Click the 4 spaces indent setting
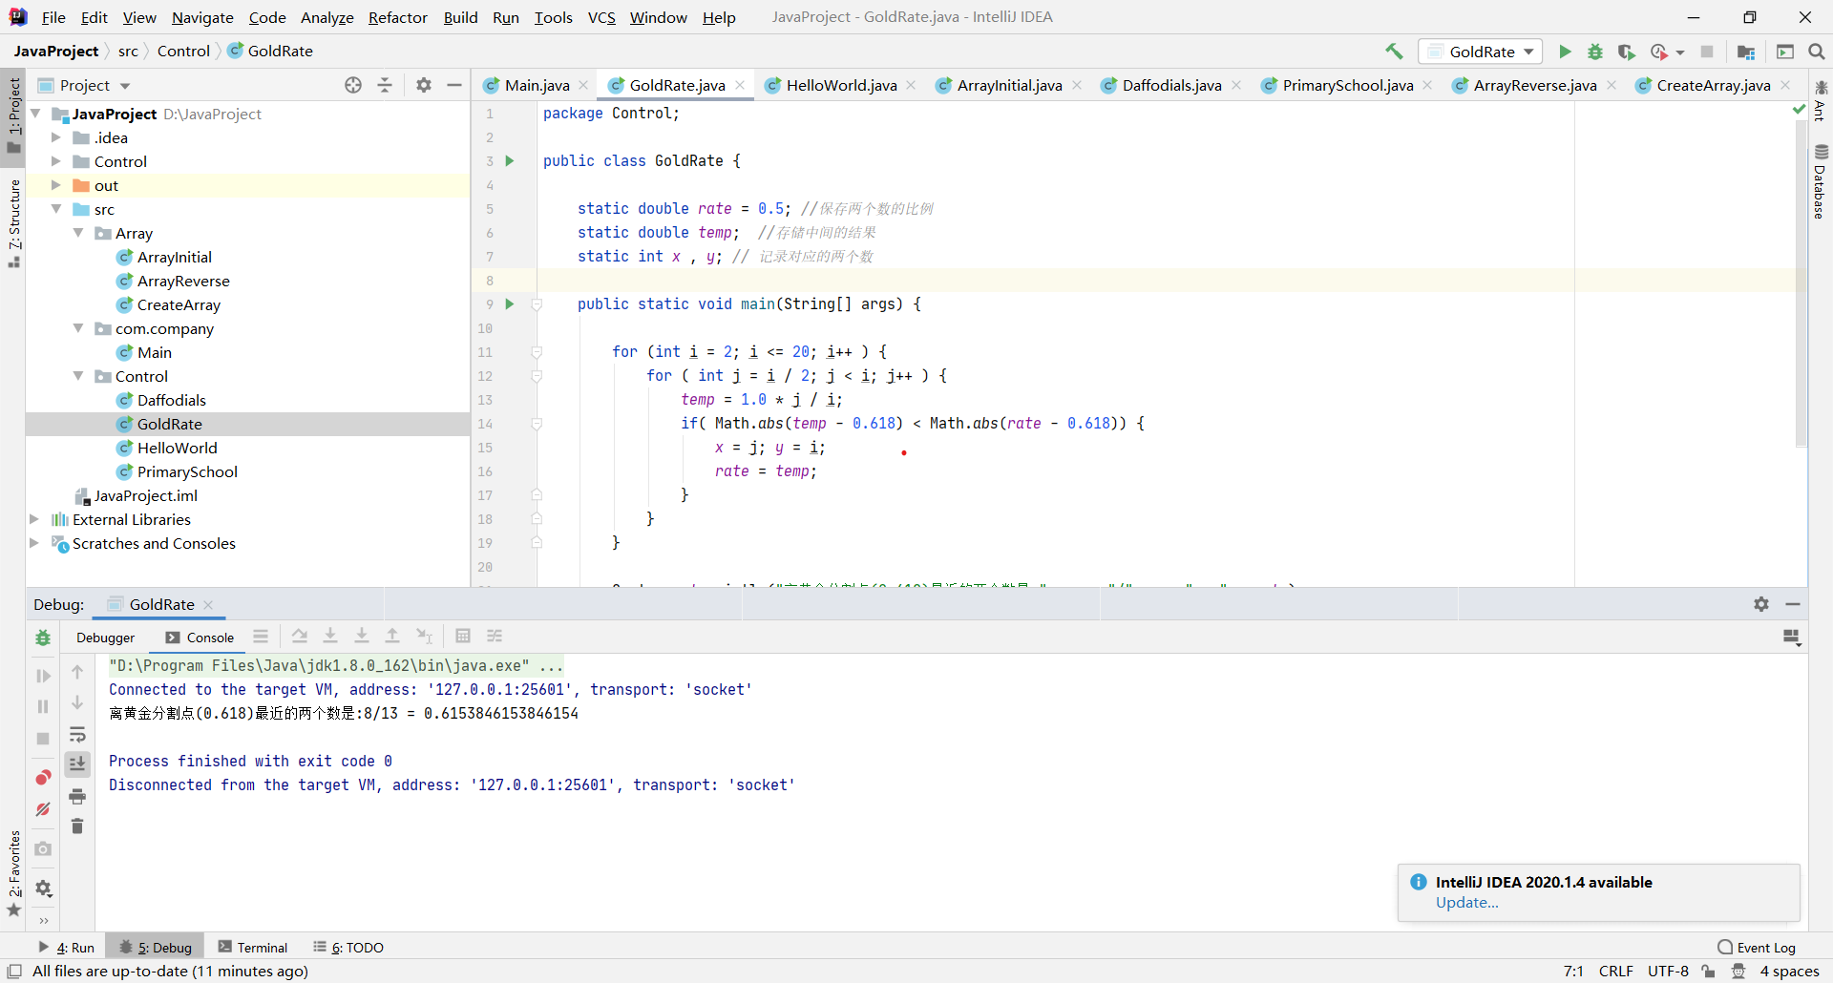 tap(1789, 972)
